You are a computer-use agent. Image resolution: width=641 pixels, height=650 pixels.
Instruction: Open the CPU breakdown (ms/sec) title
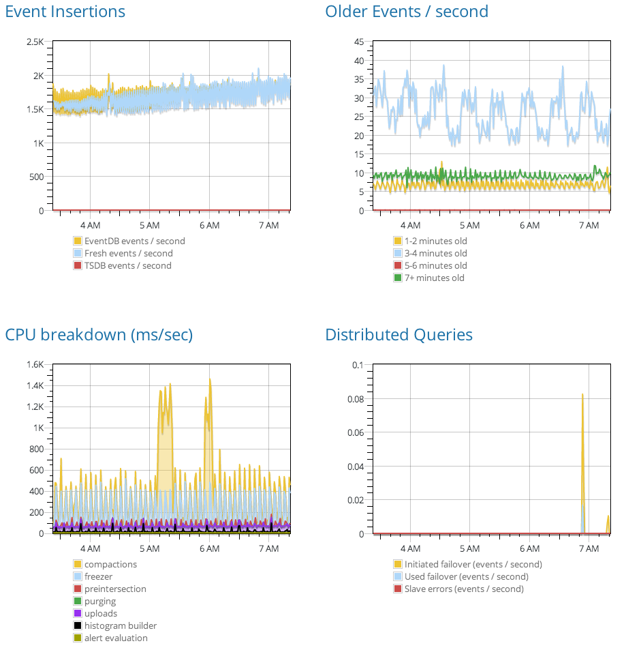coord(99,335)
